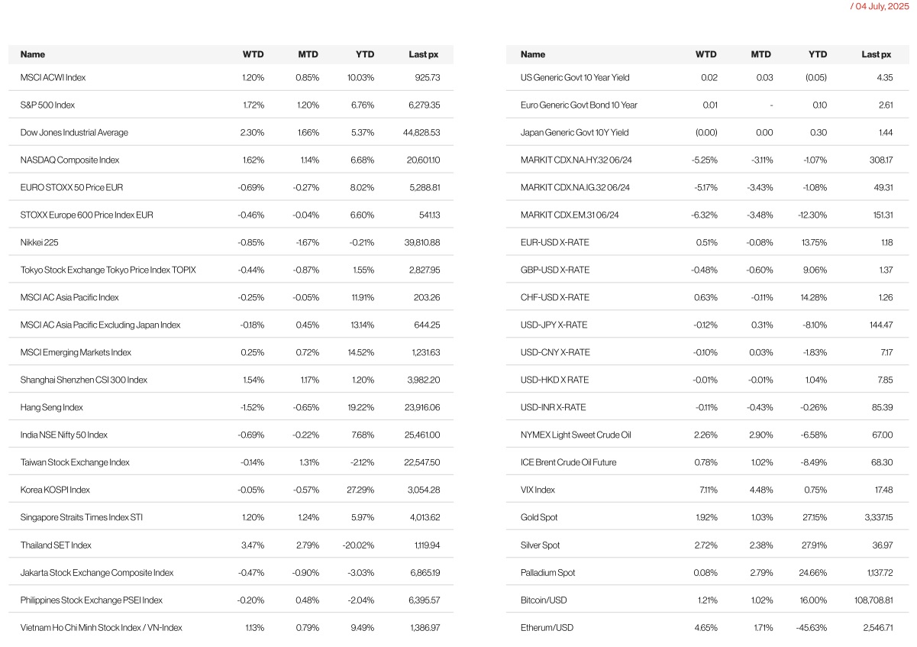Select the Dow Jones Industrial Average row
Image resolution: width=917 pixels, height=647 pixels.
[x=74, y=132]
